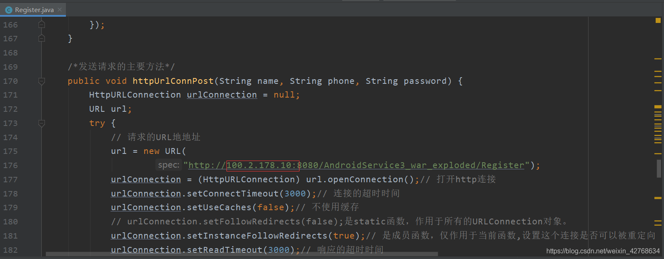Click the horizontal scrollbar at editor bottom
The image size is (664, 259).
[242, 254]
